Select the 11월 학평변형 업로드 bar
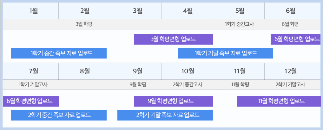 (x=279, y=101)
